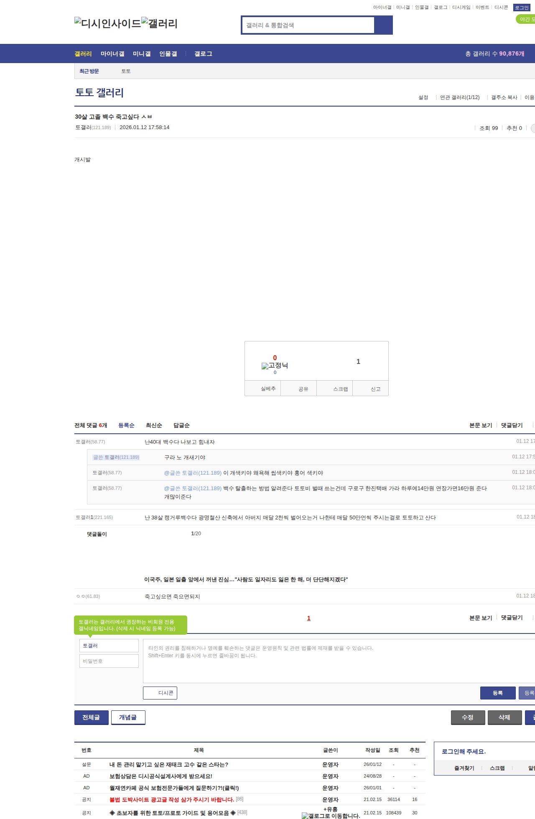This screenshot has height=819, width=535.
Task: Select 갤로그 in the blue navigation bar
Action: (203, 53)
